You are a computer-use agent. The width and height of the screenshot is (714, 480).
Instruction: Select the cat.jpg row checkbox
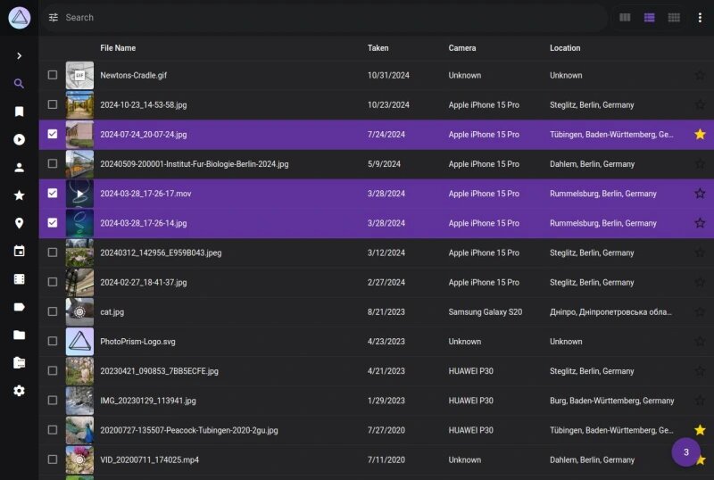(x=53, y=312)
